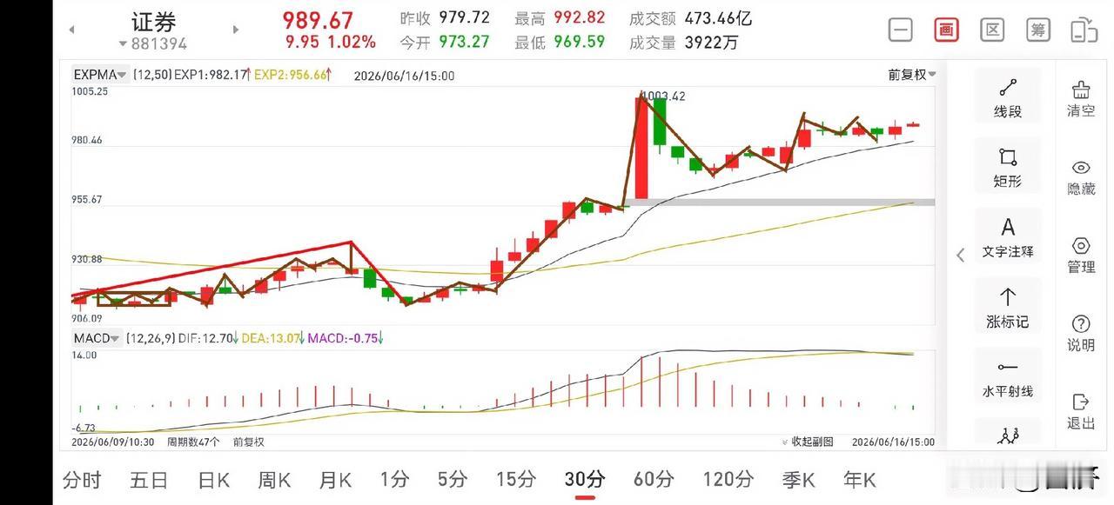The image size is (1114, 505).
Task: Switch to the 年K tab
Action: (x=859, y=479)
